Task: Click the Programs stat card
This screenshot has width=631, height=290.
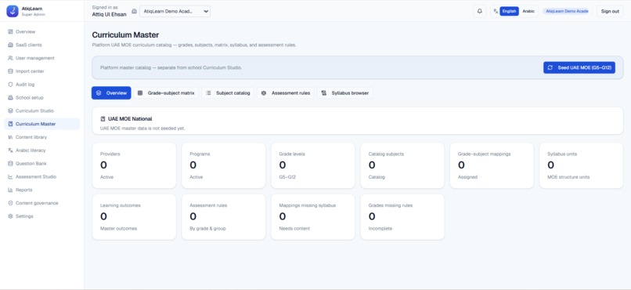Action: point(223,165)
